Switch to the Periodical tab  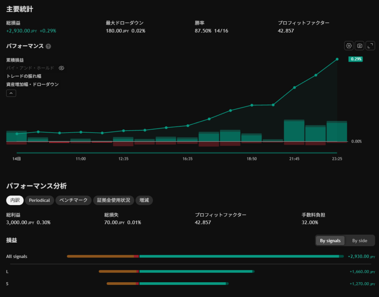(x=39, y=200)
